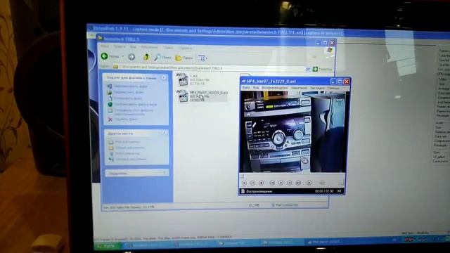Screen dimensions: 450x253
Task: Open the Сервис menu in Explorer
Action: (168, 48)
